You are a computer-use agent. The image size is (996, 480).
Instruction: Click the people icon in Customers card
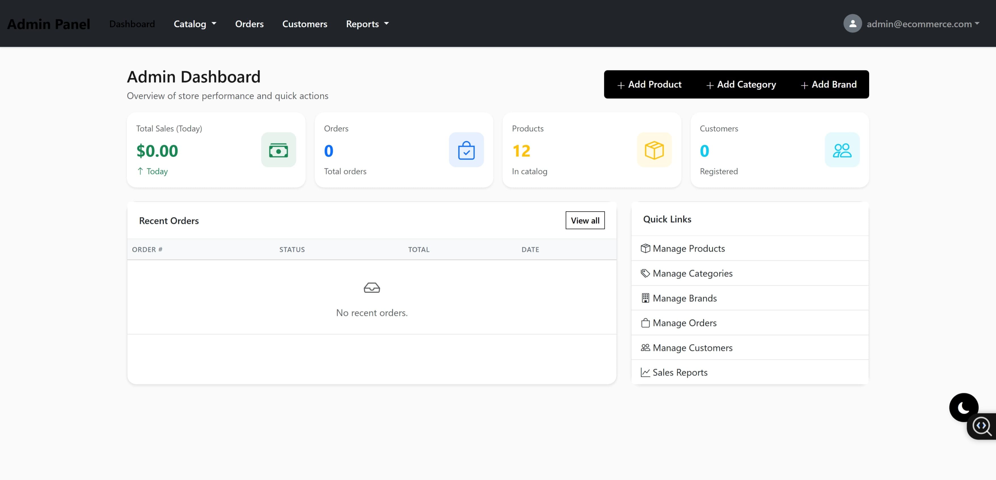(x=842, y=150)
